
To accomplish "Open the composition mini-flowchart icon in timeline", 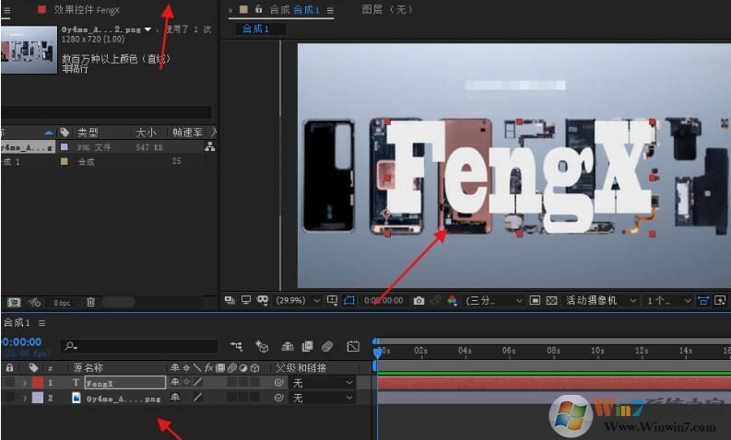I will [238, 347].
